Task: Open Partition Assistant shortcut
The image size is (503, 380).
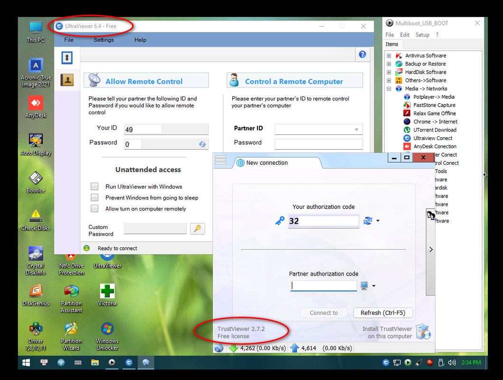Action: 71,299
